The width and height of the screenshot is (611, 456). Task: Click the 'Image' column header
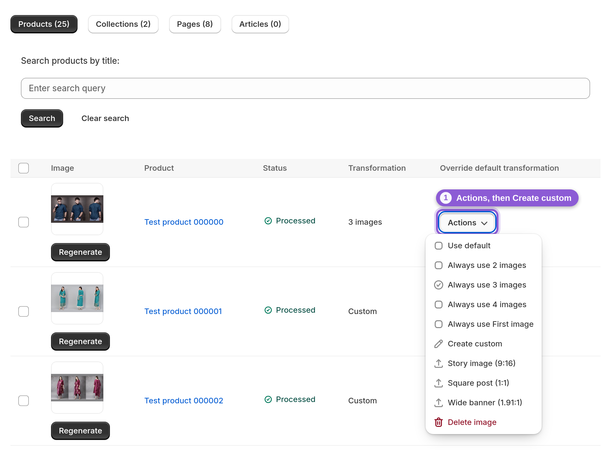[x=62, y=168]
